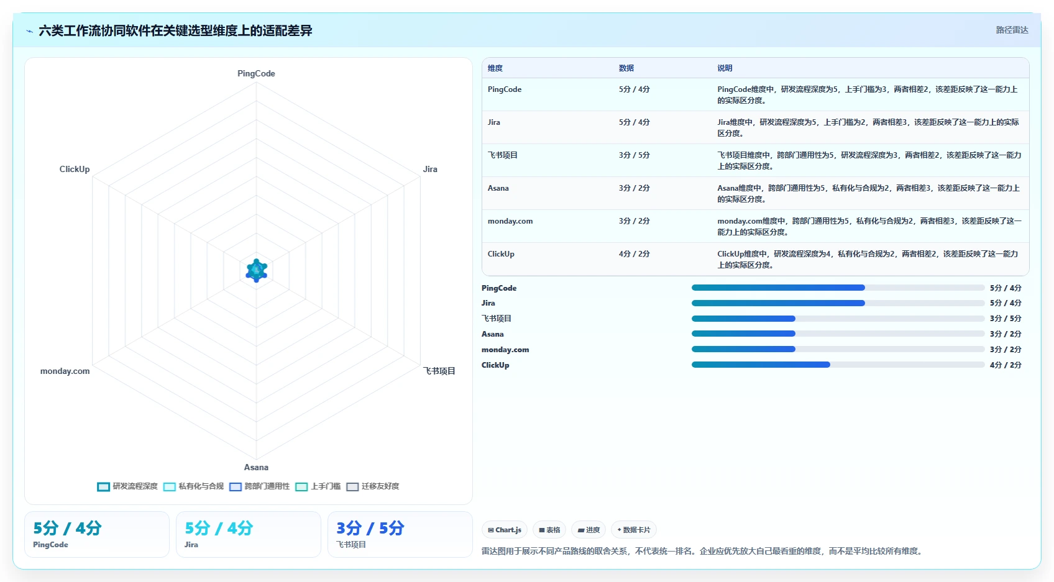Toggle the 跨部门通用性 legend series
The image size is (1054, 582).
pyautogui.click(x=259, y=486)
